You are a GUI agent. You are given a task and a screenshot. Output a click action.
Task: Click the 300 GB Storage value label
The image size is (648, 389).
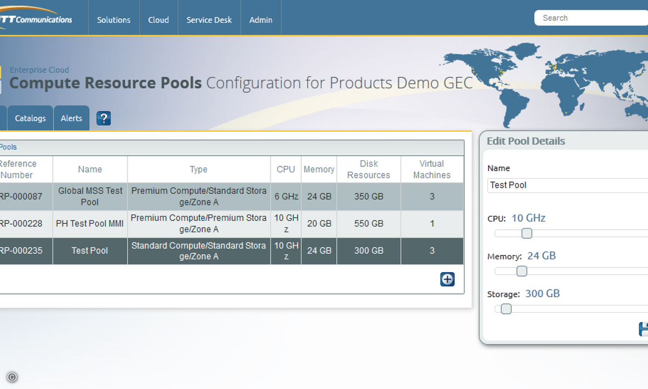click(x=542, y=294)
